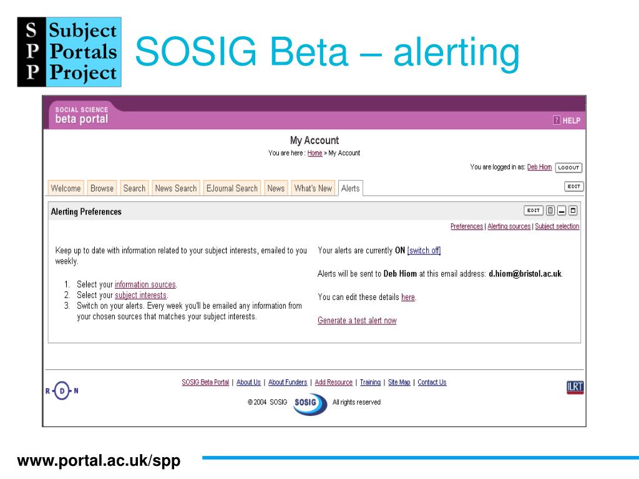Click the My Account page heading
The width and height of the screenshot is (639, 479).
pyautogui.click(x=315, y=140)
